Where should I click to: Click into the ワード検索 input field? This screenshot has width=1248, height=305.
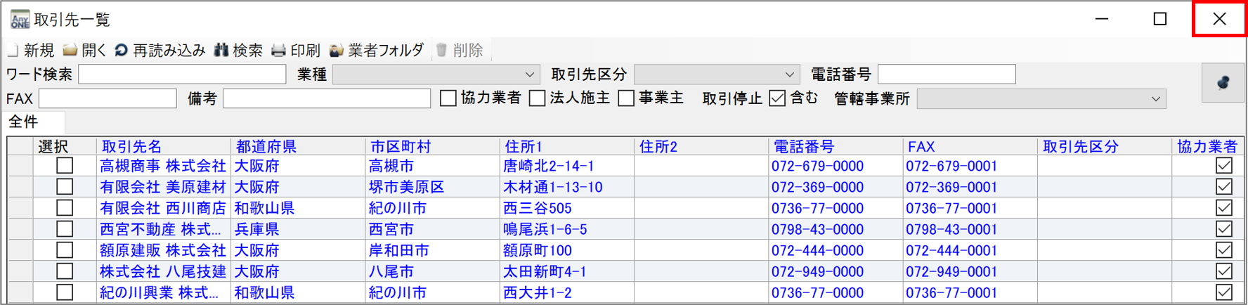pos(182,74)
